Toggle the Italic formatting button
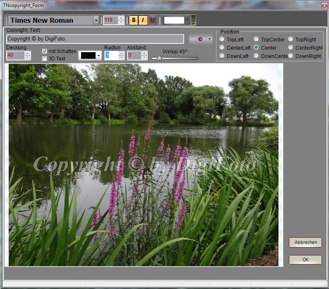This screenshot has width=329, height=289. point(143,20)
